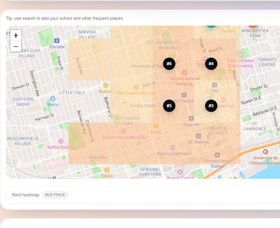Click the BEACONSFIELD VILLAGE label
This screenshot has height=228, width=280.
[x=23, y=141]
